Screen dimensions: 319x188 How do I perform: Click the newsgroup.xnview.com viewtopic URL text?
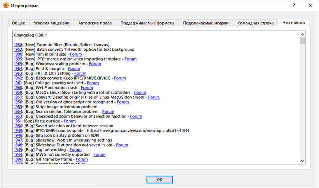pyautogui.click(x=138, y=131)
